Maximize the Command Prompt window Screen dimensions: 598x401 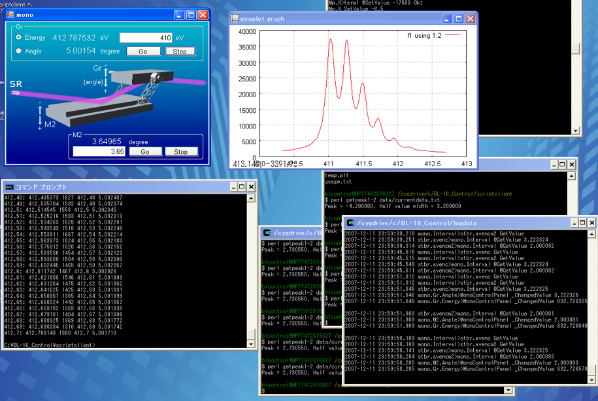[x=242, y=186]
